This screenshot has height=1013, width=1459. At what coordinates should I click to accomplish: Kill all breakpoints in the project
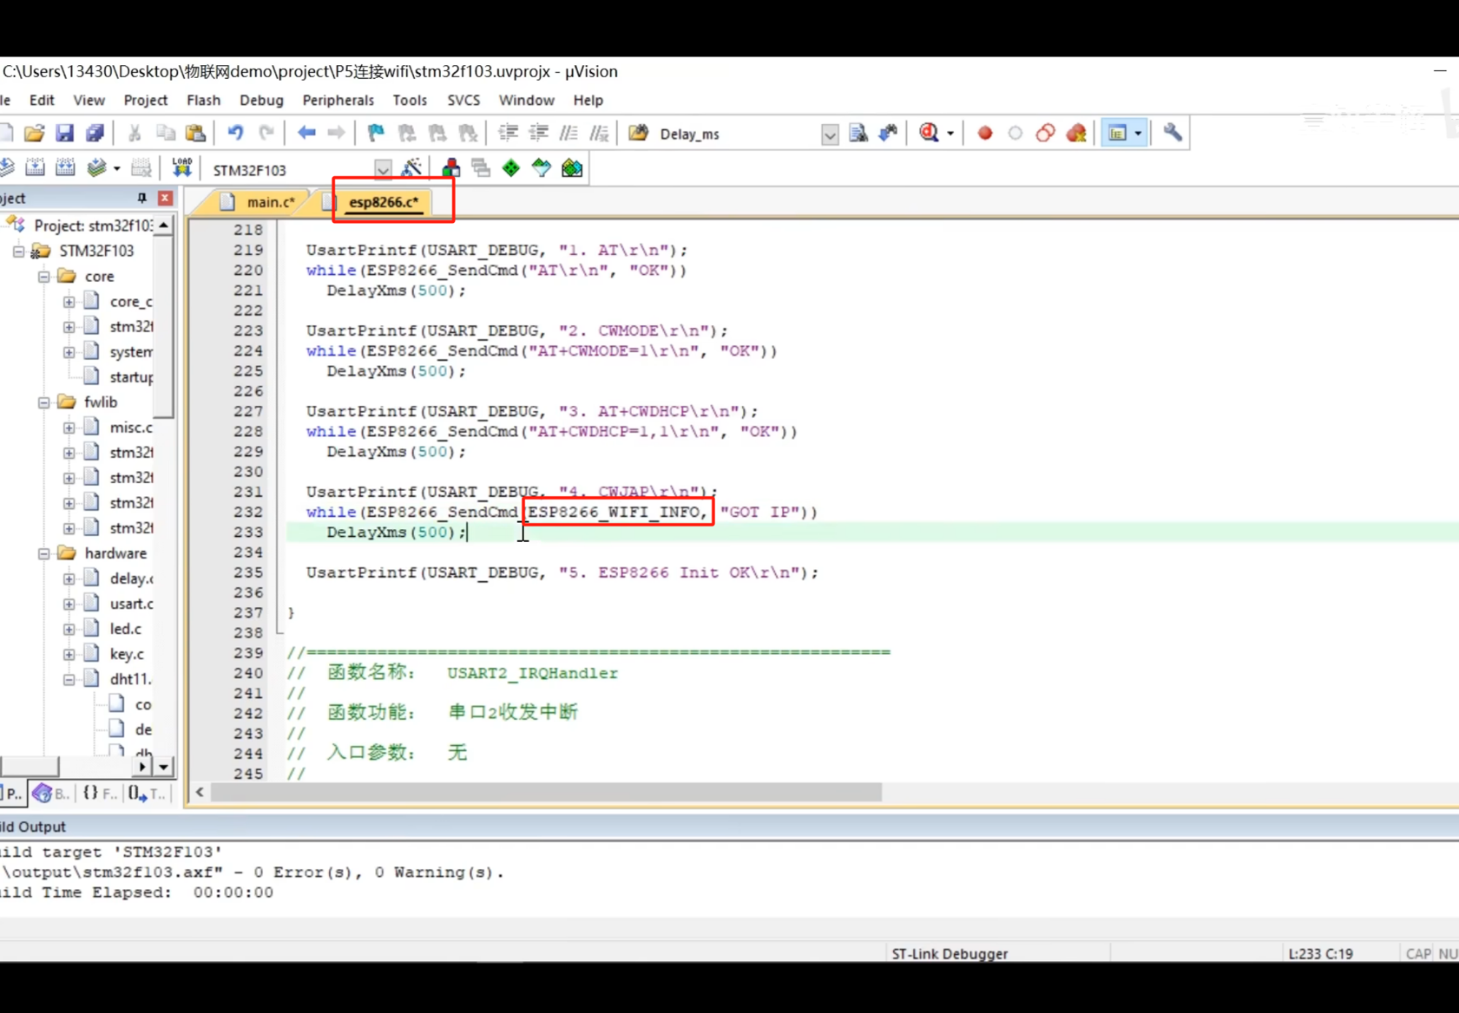coord(1076,133)
